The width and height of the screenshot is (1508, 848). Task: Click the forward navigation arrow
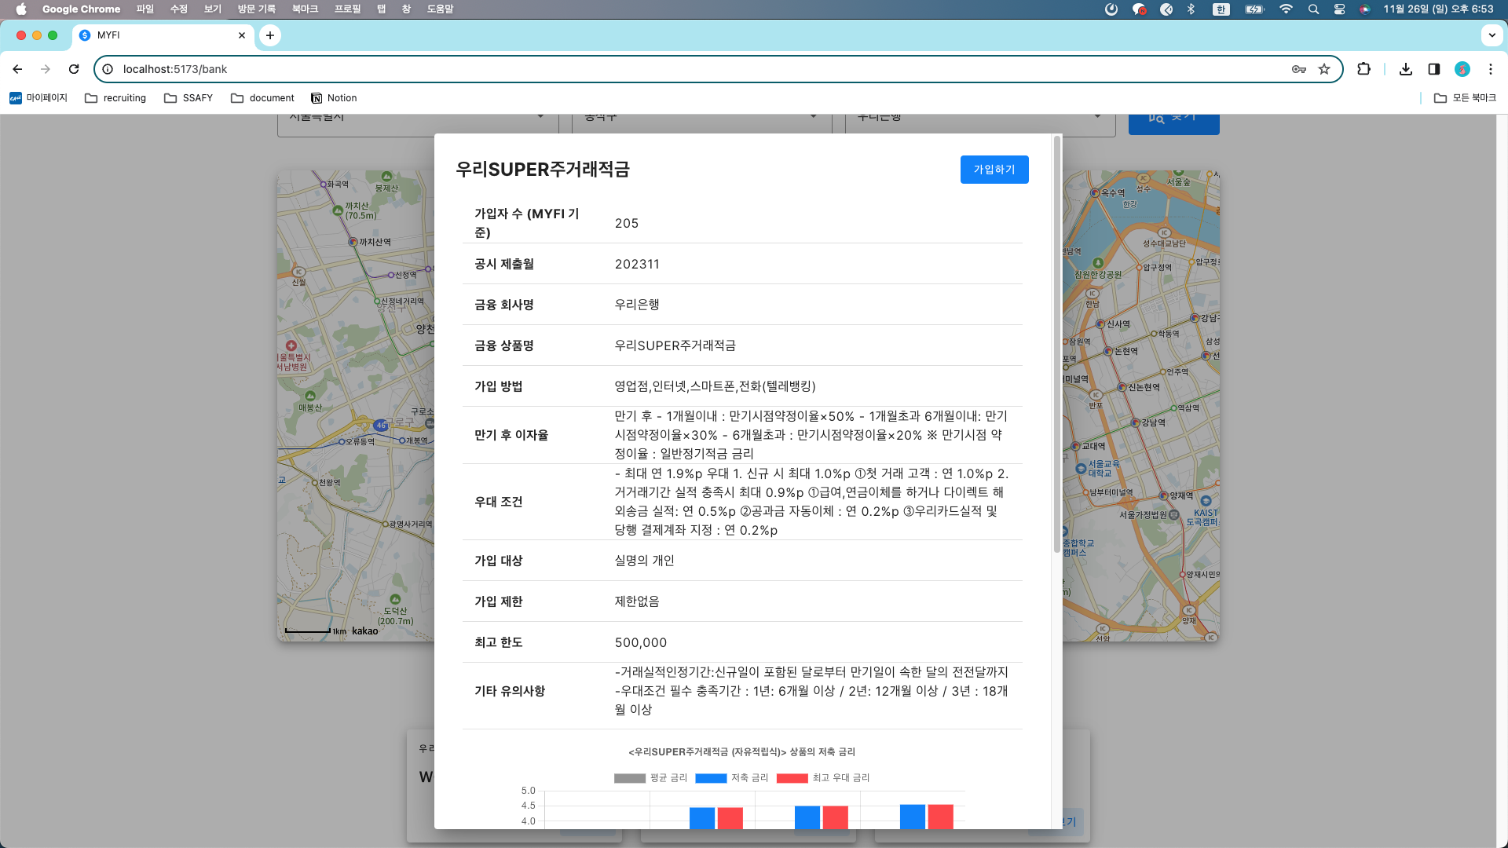click(x=46, y=69)
